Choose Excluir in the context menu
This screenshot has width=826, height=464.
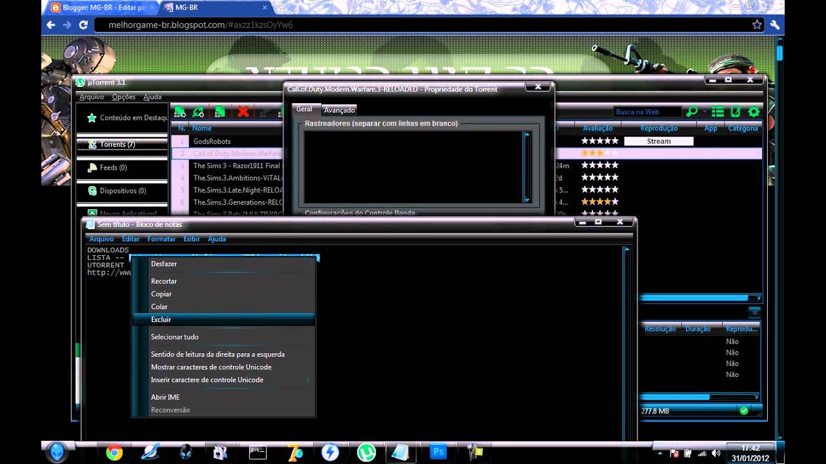(223, 320)
